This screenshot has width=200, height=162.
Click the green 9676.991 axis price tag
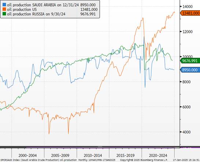[190, 61]
